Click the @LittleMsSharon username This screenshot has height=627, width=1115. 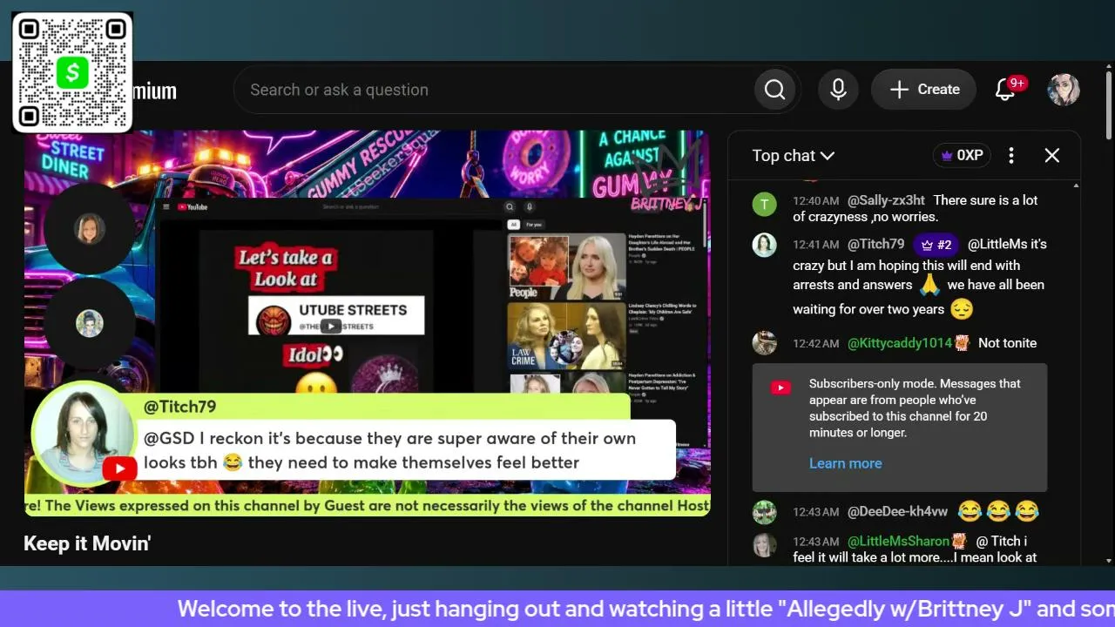[x=898, y=541]
